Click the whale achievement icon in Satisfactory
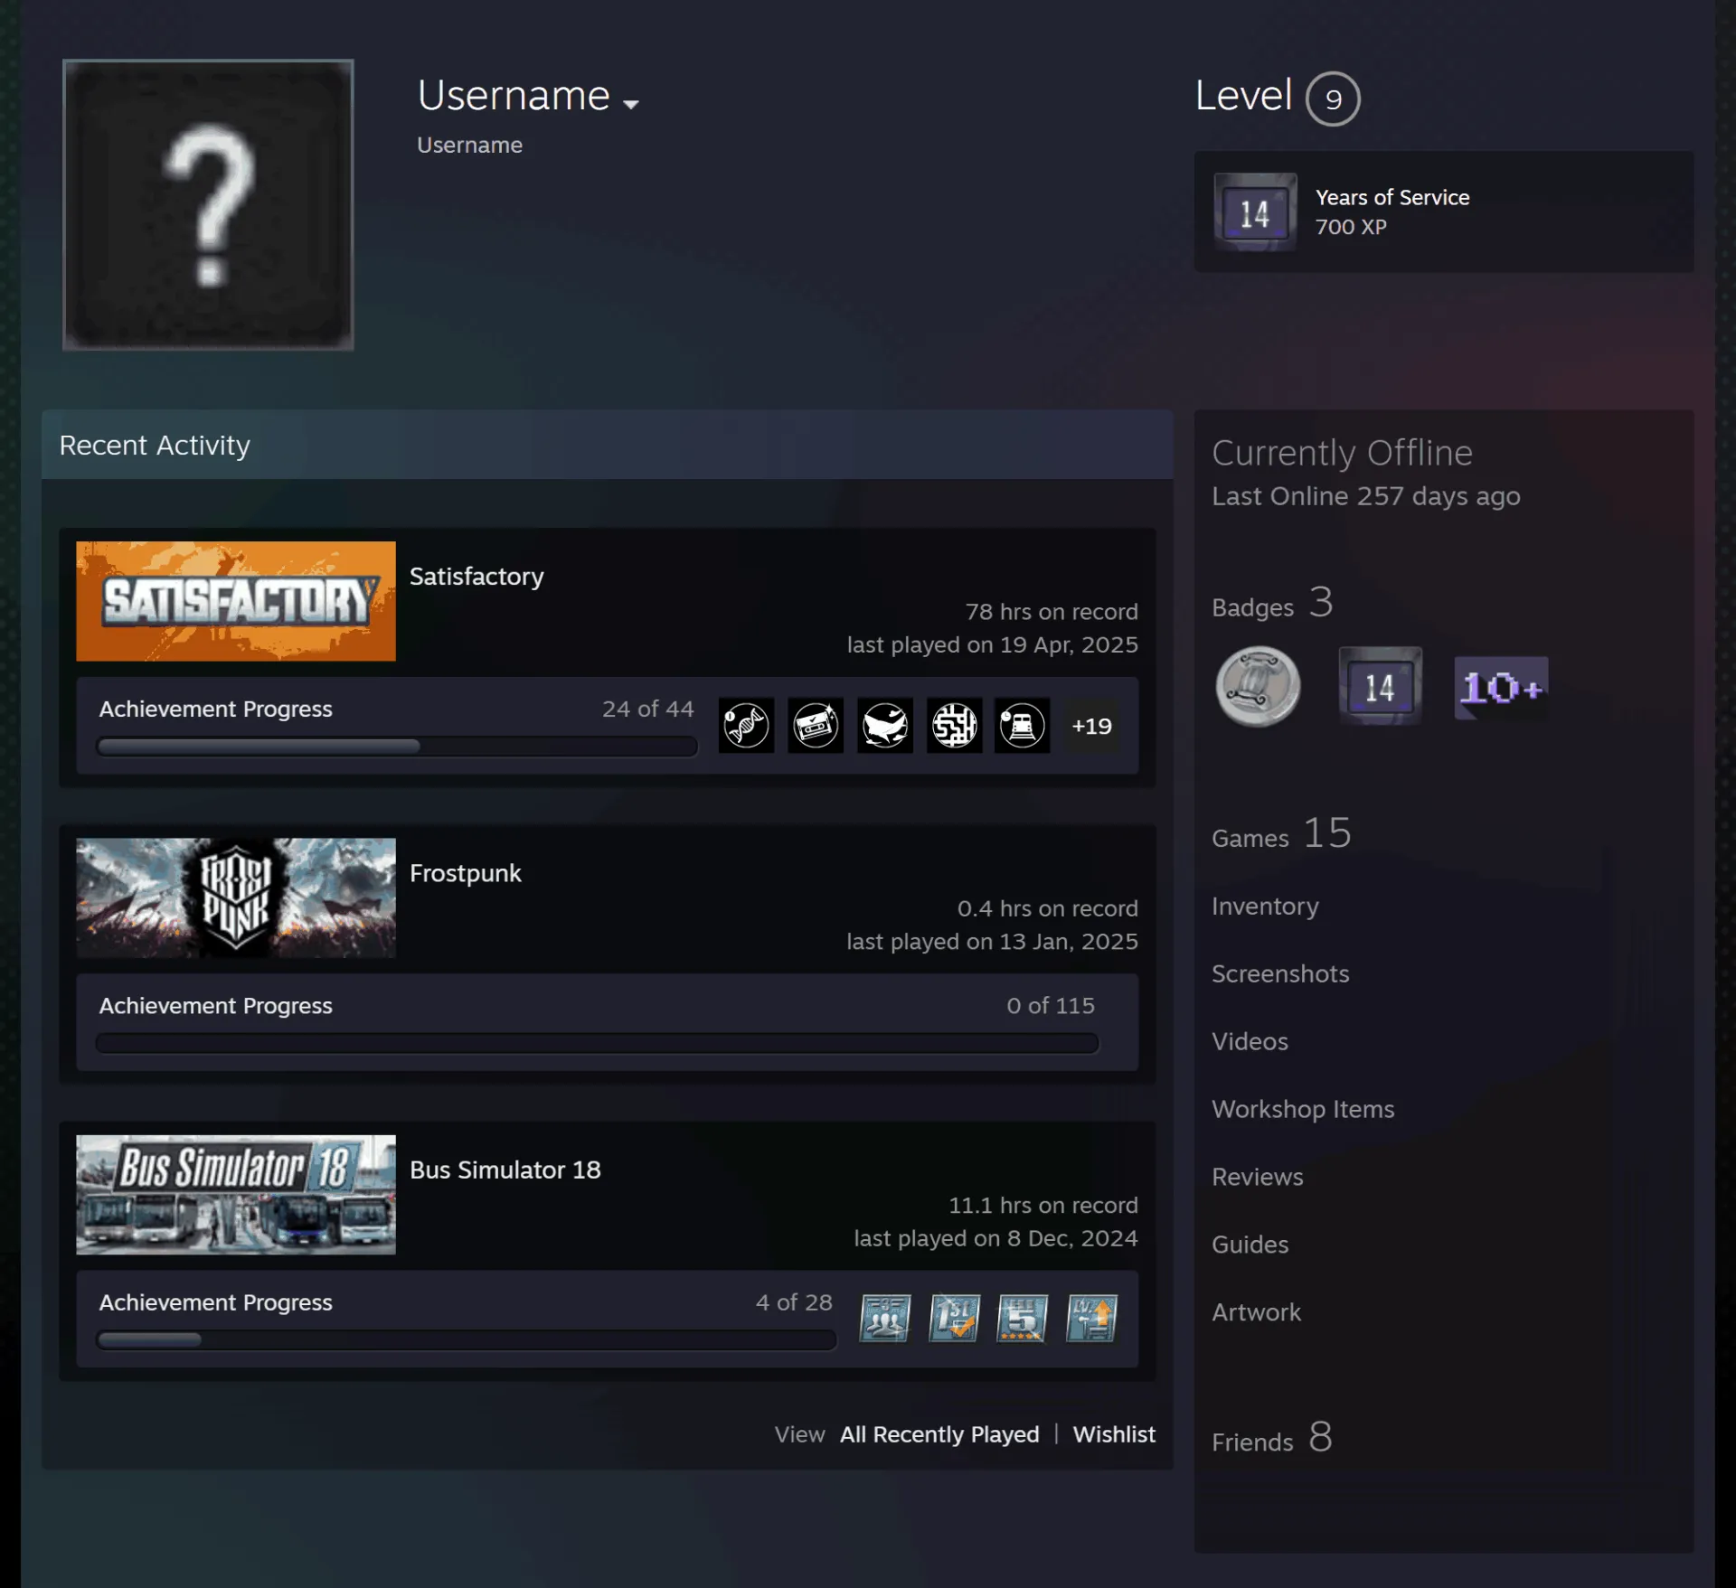 (x=884, y=725)
